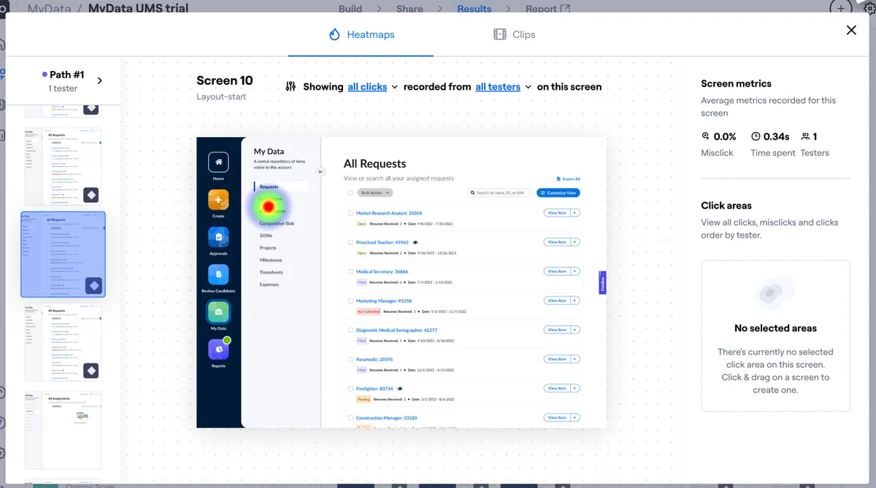
Task: Click the Create plus icon in prototype
Action: coord(218,200)
